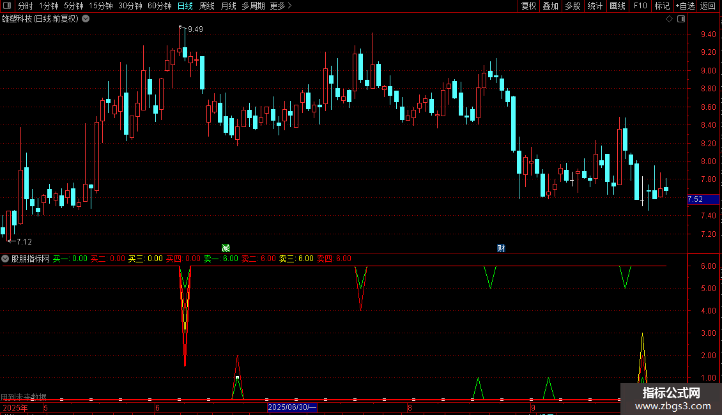
Task: Open dropdown next to 雄塑科技 title
Action: (x=86, y=19)
